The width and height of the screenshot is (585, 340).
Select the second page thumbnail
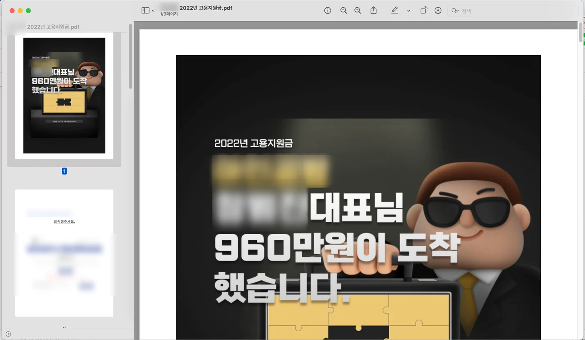point(64,253)
